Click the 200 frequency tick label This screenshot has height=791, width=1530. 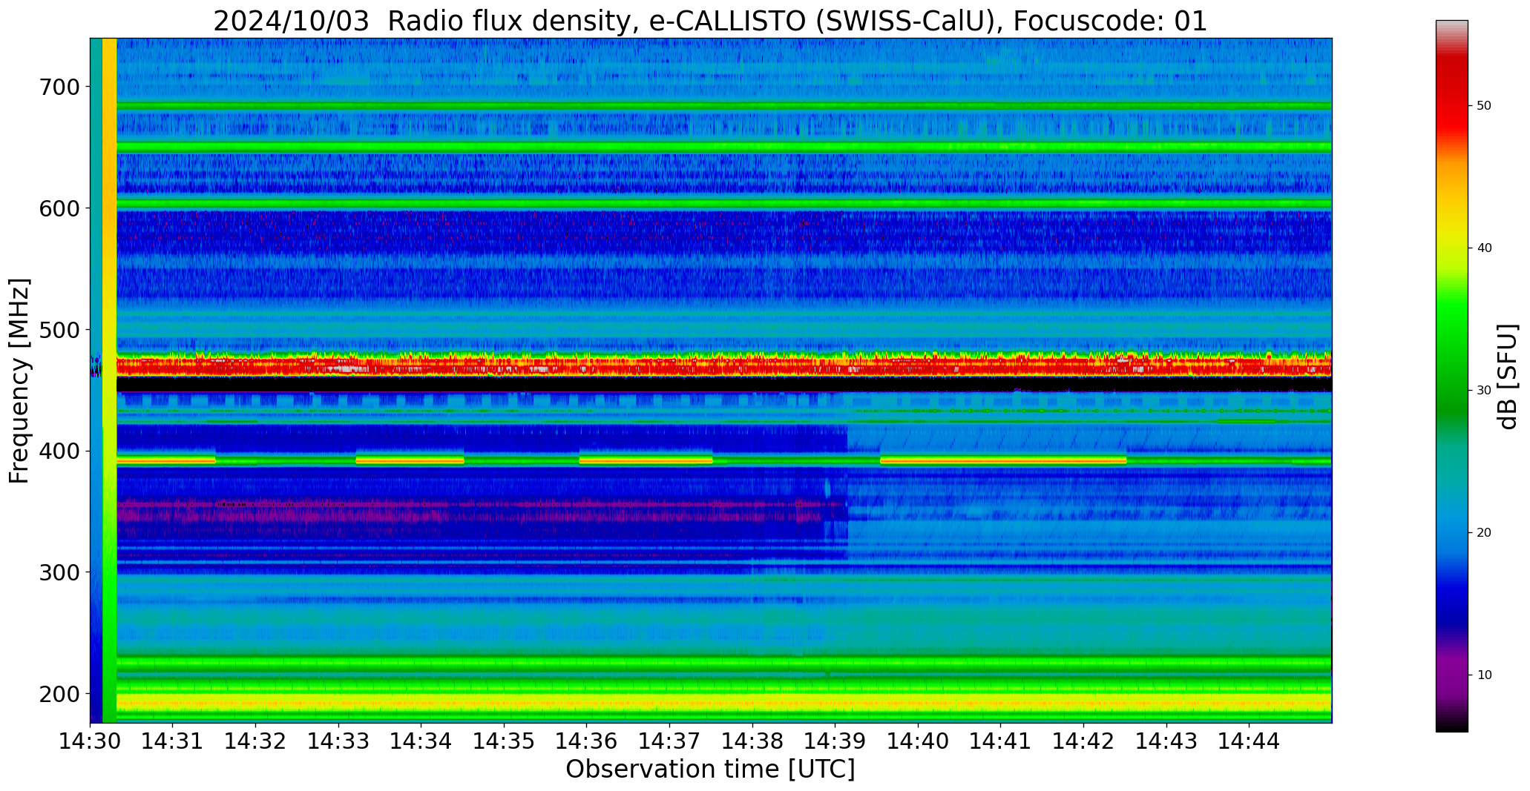(x=58, y=694)
